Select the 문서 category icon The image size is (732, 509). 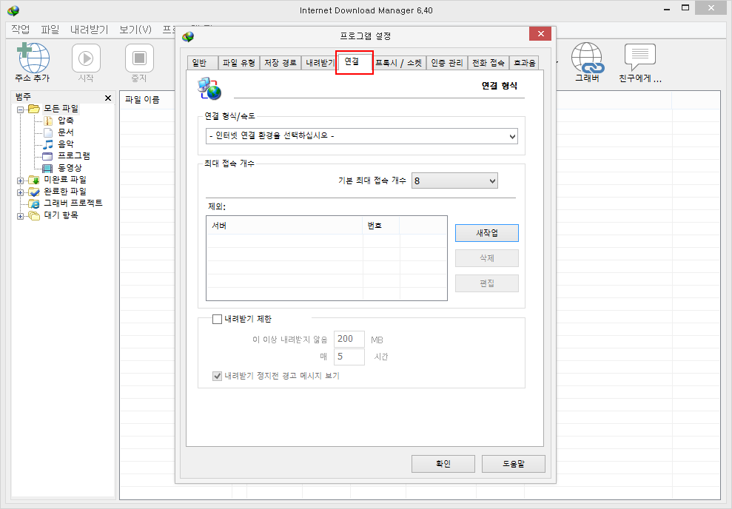(47, 132)
